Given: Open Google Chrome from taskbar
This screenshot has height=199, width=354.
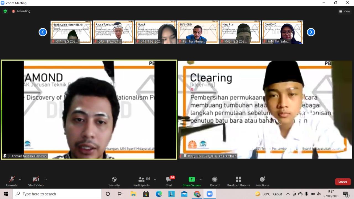Looking at the screenshot, I should (x=197, y=194).
